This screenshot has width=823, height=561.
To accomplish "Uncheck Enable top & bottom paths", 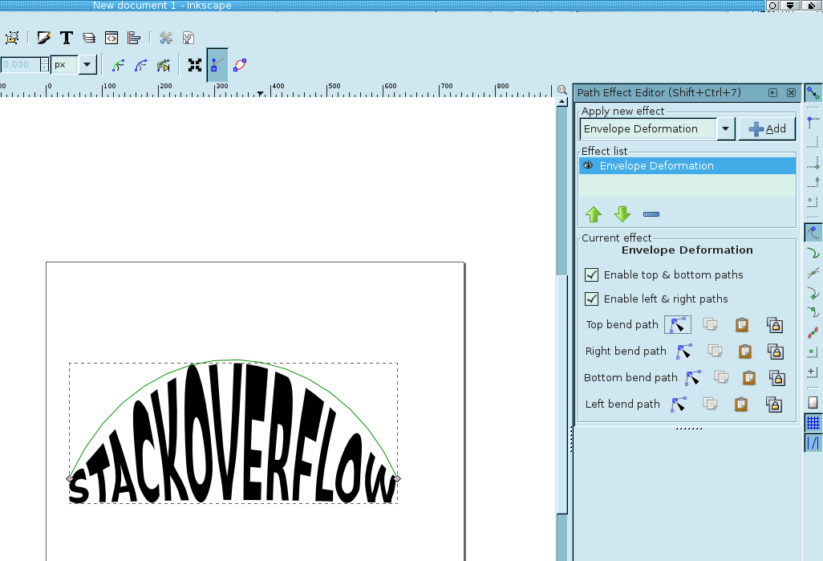I will click(591, 274).
